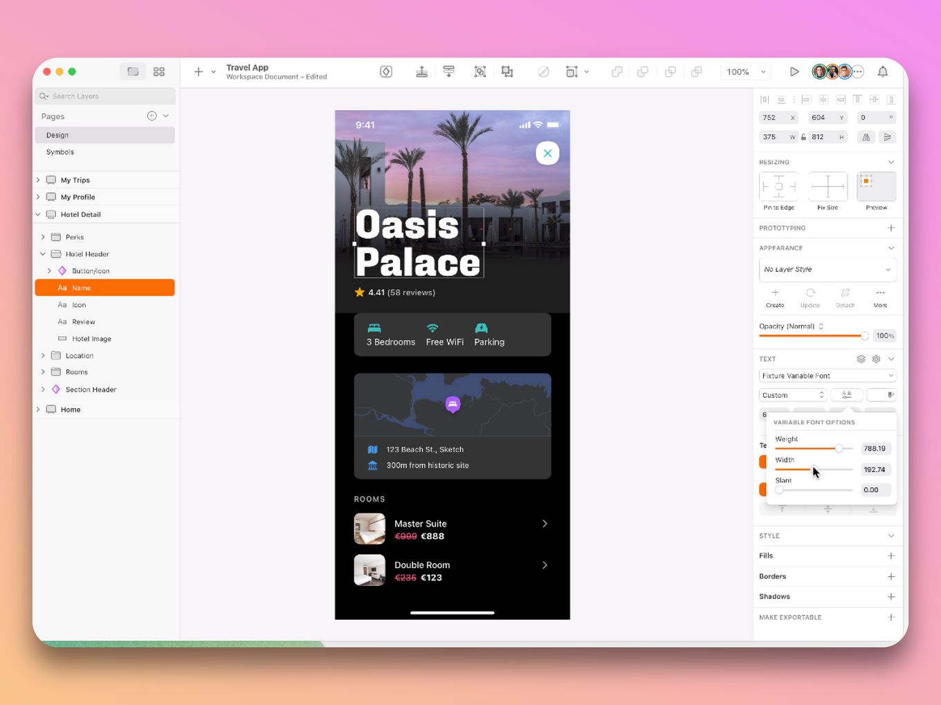Click the More layer style options icon
The height and width of the screenshot is (705, 941).
coord(880,293)
